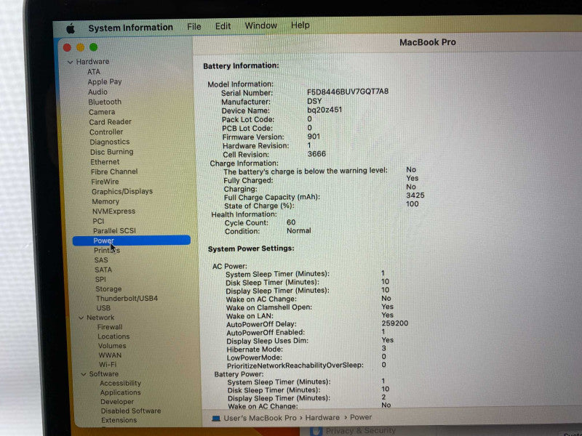Click the AutoPowerOff Delay value 259200
582x436 pixels.
point(394,323)
